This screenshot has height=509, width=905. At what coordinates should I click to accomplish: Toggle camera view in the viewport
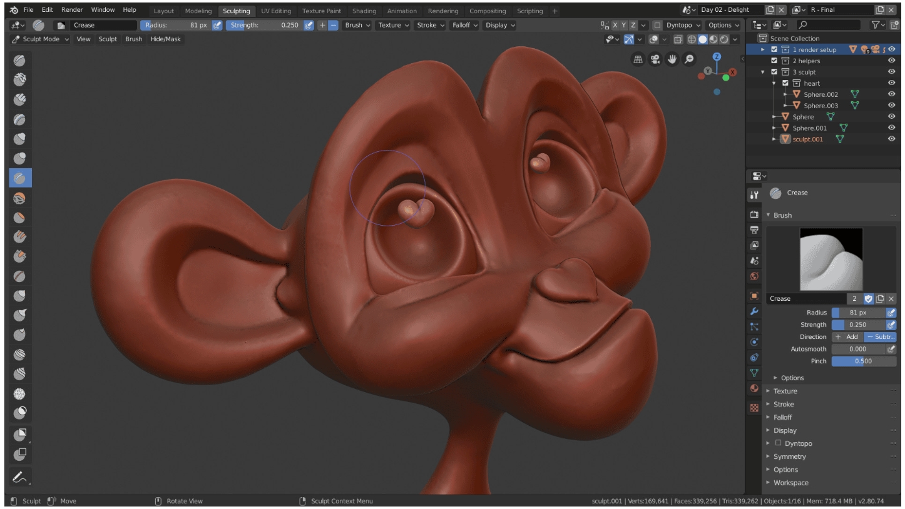pyautogui.click(x=656, y=59)
